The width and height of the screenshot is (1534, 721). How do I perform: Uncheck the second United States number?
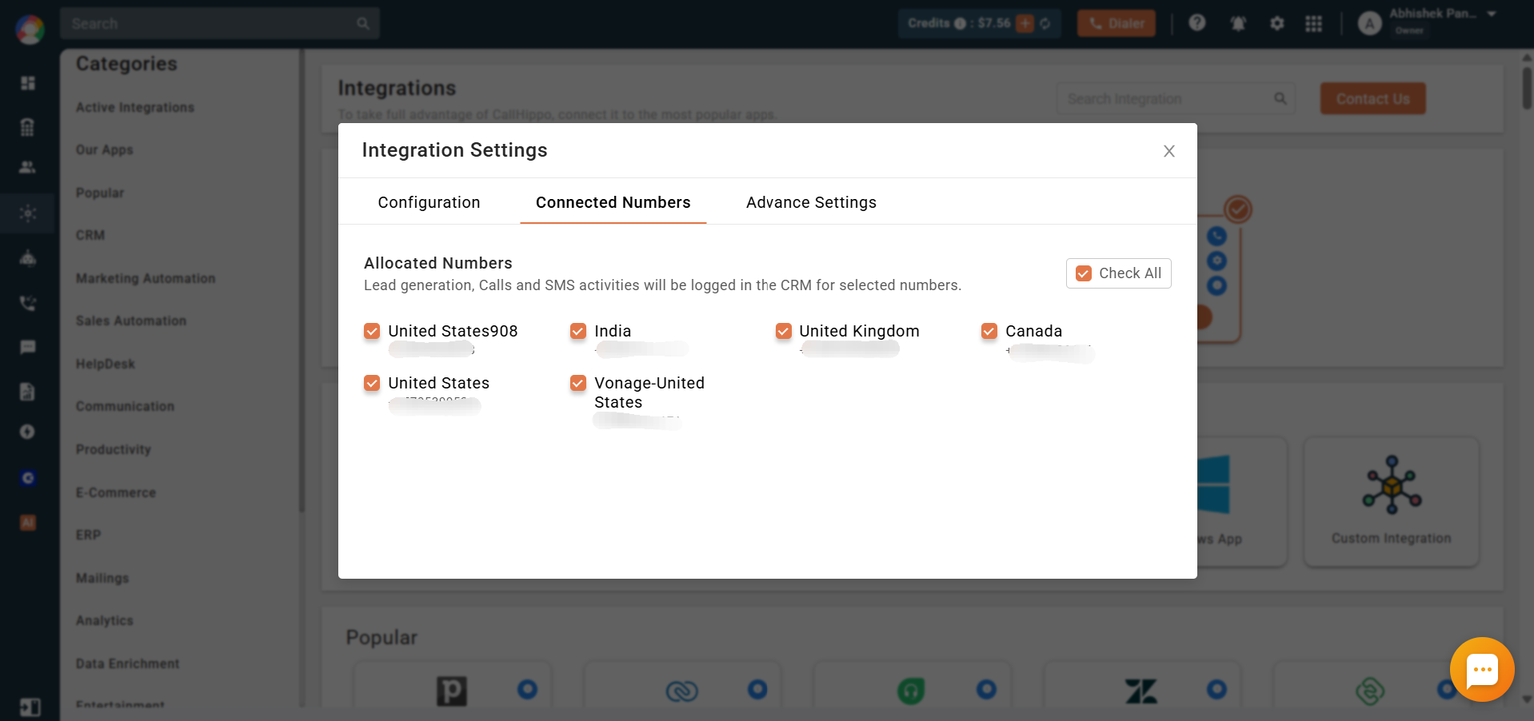(x=372, y=383)
